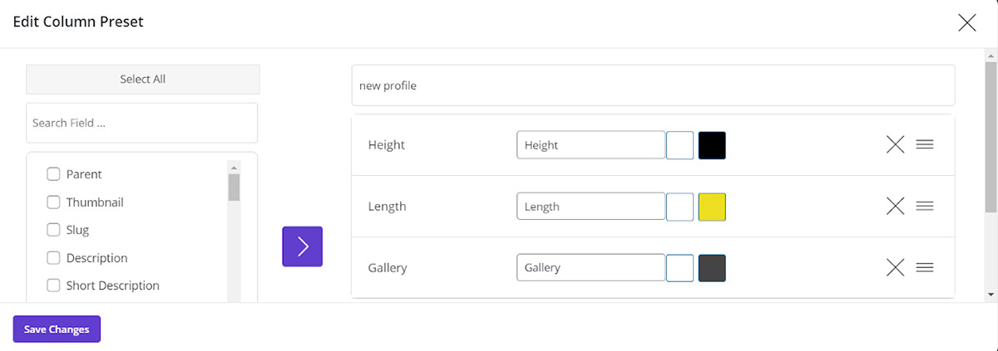998x351 pixels.
Task: Focus the Search Field input
Action: [x=142, y=123]
